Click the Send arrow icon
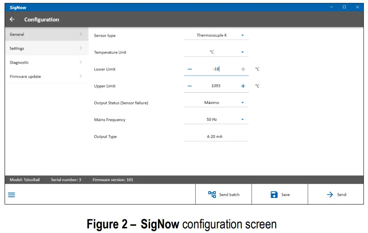 (331, 194)
